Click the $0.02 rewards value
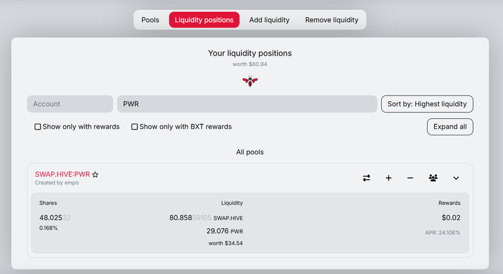The height and width of the screenshot is (274, 503). pos(451,218)
